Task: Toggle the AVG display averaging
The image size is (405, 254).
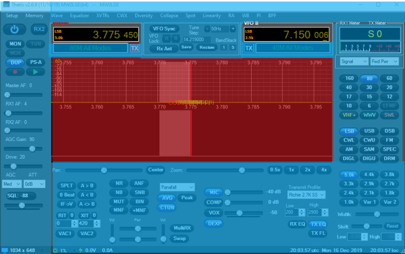Action: coord(167,198)
